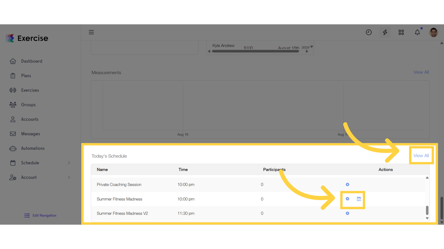The height and width of the screenshot is (249, 444).
Task: Click the Accounts person icon
Action: pyautogui.click(x=13, y=119)
